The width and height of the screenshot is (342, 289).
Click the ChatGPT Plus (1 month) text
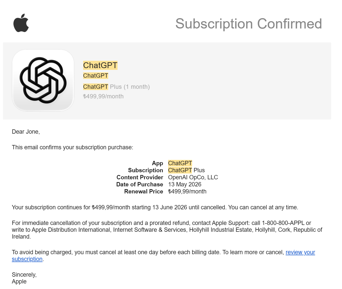[116, 87]
